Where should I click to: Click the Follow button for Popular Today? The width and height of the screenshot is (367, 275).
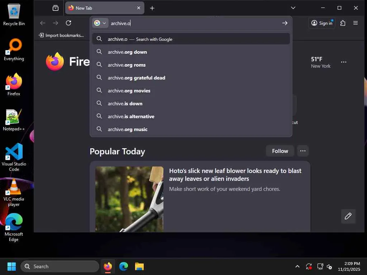[280, 151]
